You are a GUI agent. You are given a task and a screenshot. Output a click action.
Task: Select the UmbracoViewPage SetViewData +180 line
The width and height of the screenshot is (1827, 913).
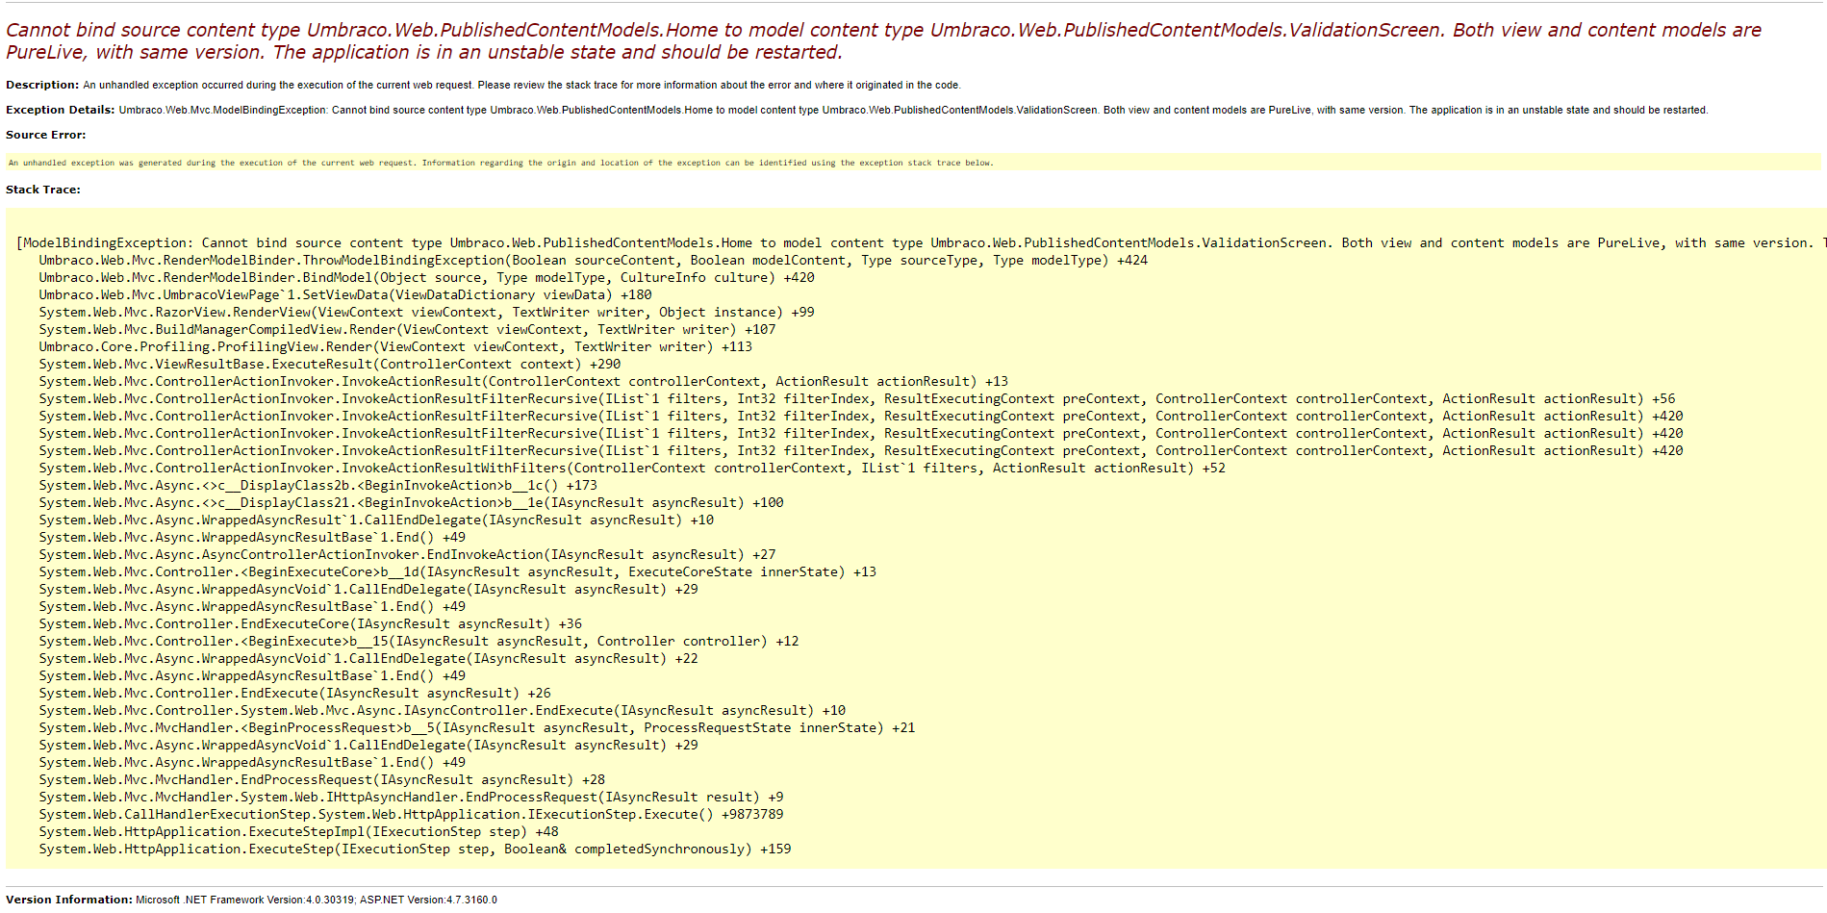pos(345,295)
